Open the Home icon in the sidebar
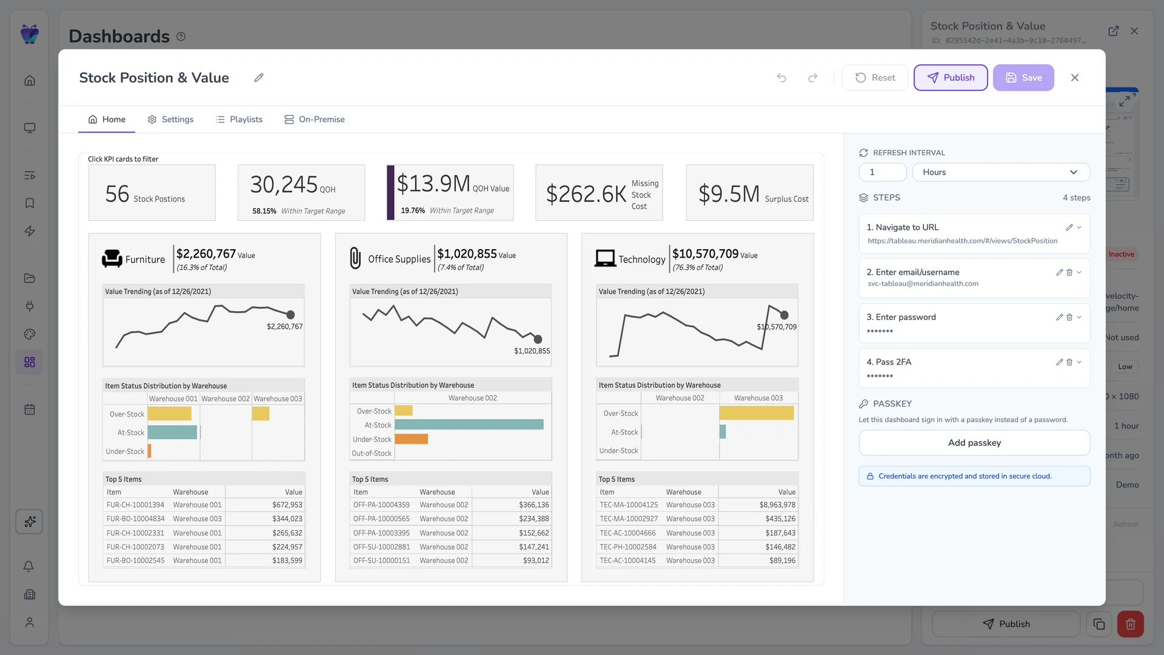The height and width of the screenshot is (655, 1164). (29, 81)
